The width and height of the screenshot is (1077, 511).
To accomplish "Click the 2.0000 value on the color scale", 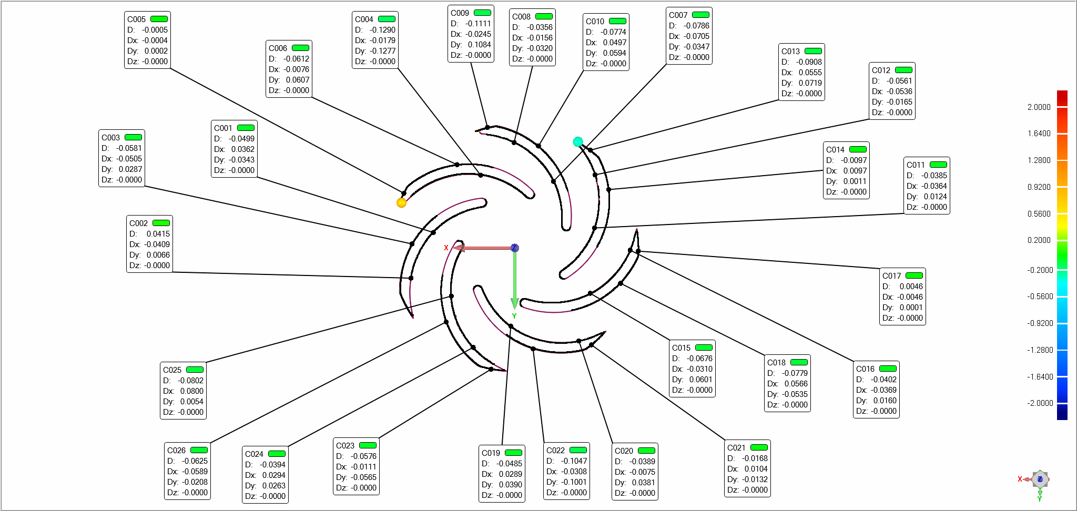I will 1039,107.
